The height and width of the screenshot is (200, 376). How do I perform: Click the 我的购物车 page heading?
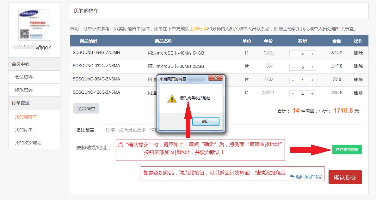click(x=86, y=11)
